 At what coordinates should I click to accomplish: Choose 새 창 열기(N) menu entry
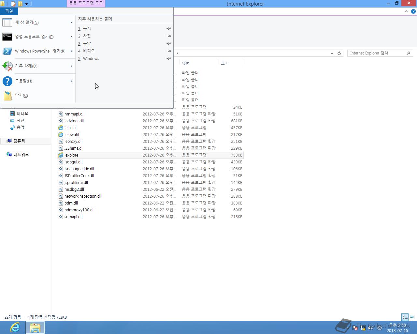tap(38, 23)
